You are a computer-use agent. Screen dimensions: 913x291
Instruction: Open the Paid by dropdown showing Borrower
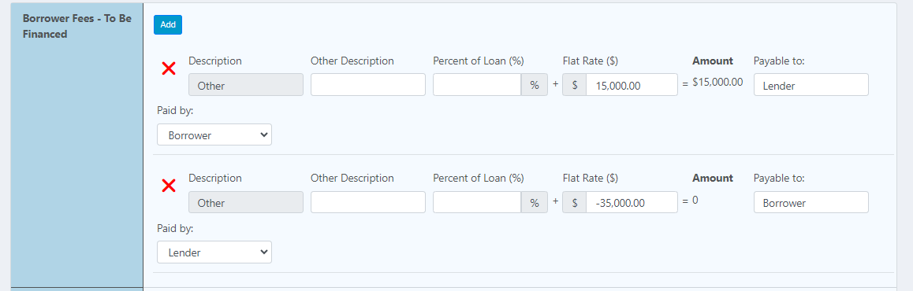point(214,134)
